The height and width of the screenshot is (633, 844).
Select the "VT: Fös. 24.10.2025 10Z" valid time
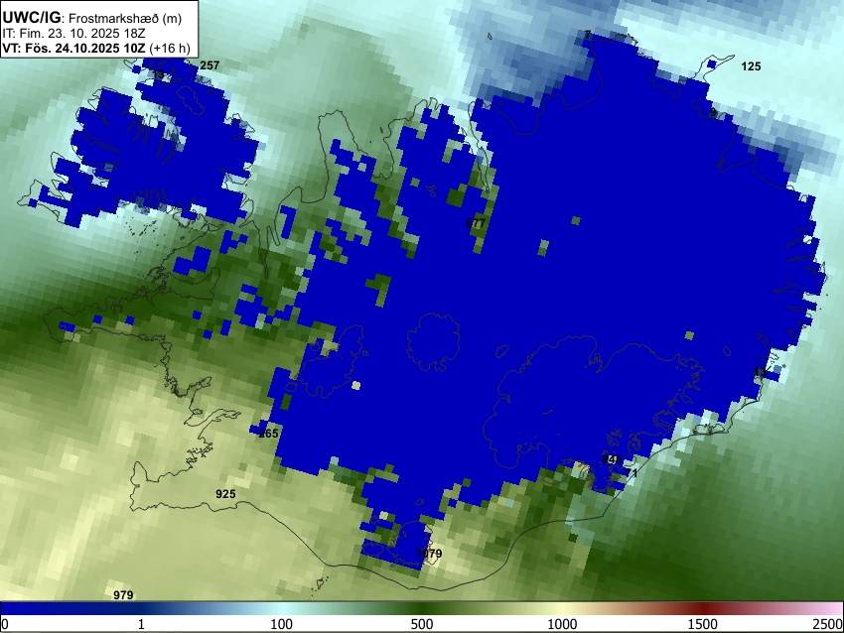73,48
